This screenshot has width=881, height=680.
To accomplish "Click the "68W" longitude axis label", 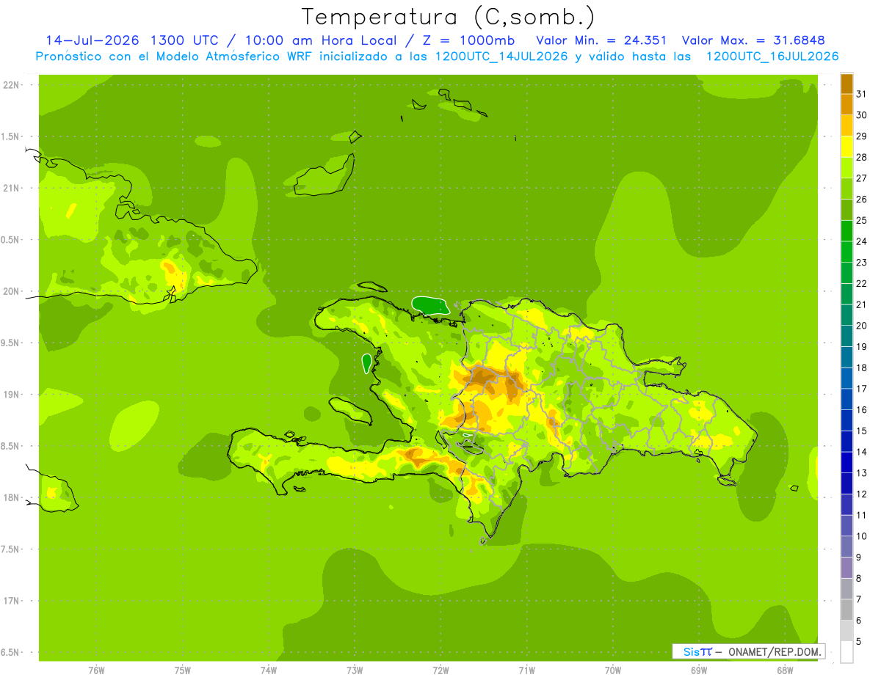I will 785,670.
